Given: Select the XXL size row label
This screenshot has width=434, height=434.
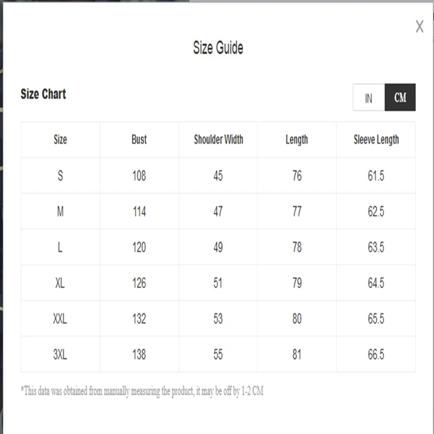Looking at the screenshot, I should click(x=60, y=318).
